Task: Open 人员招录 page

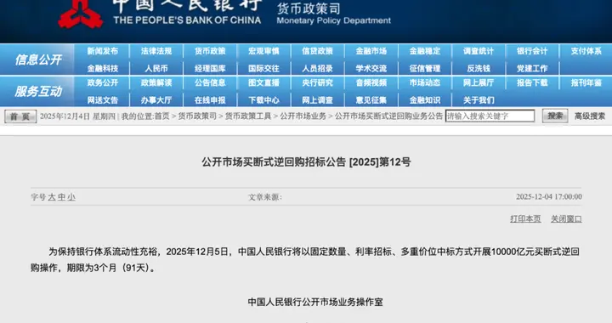Action: (x=317, y=68)
